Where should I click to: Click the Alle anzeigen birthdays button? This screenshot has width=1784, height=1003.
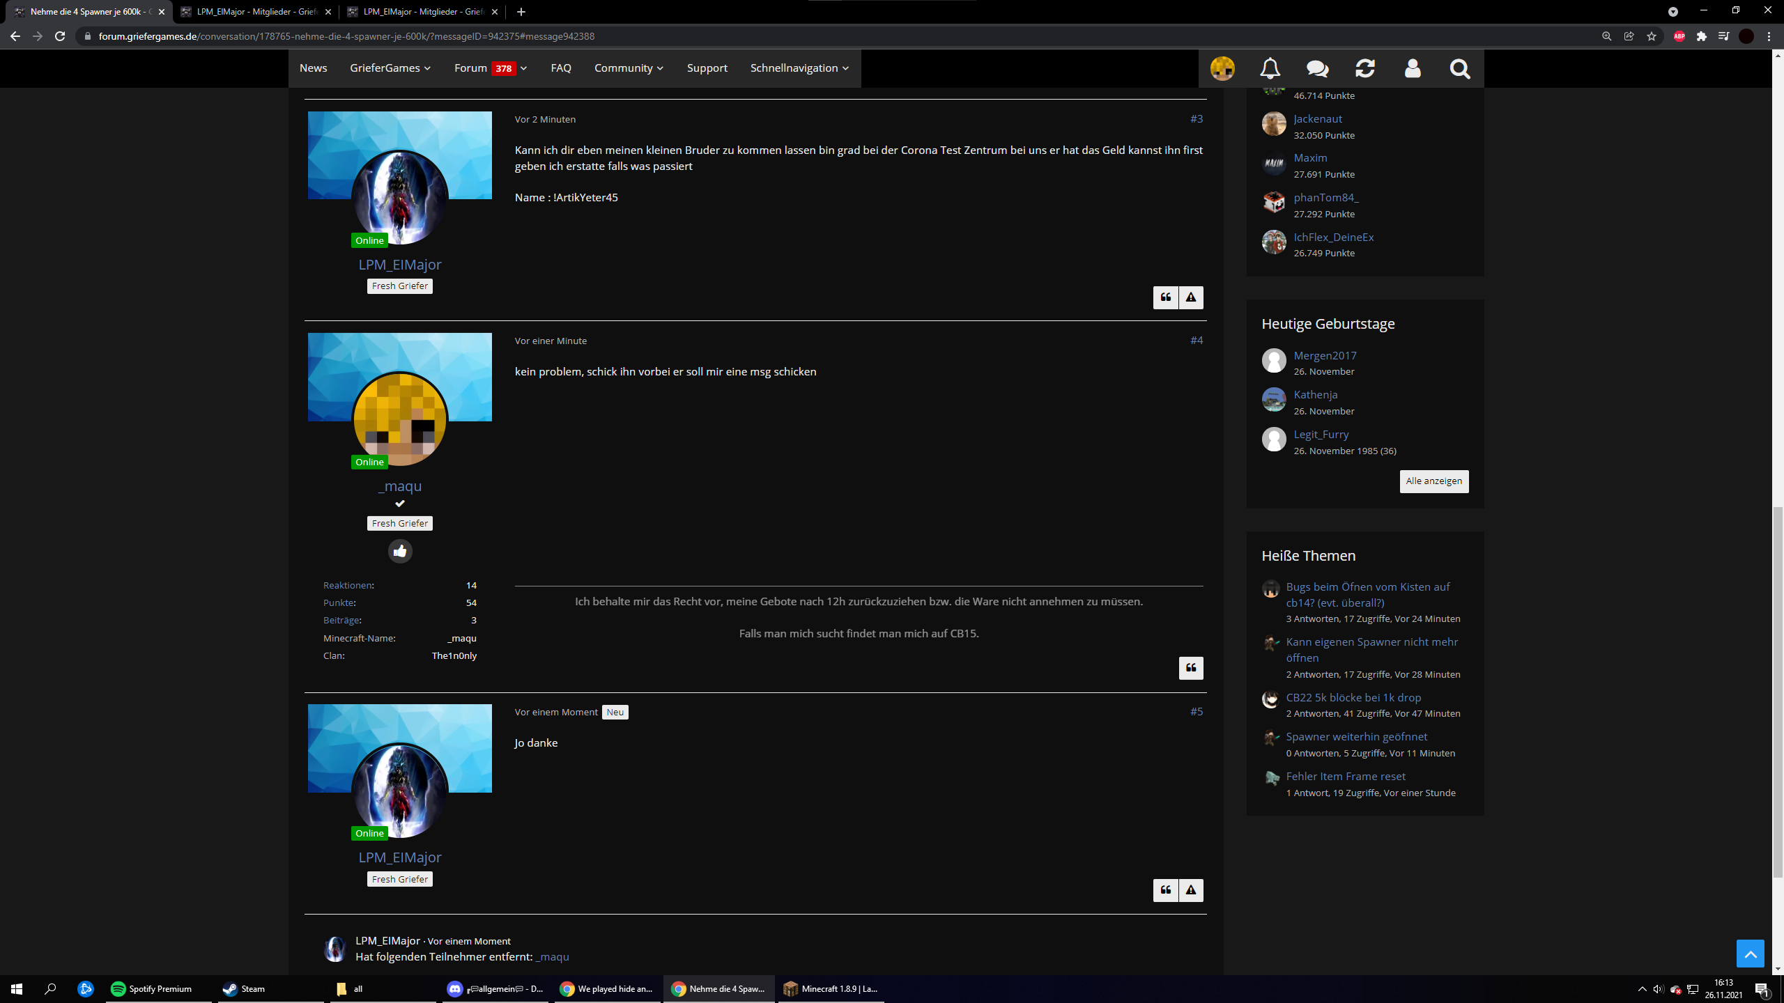point(1434,481)
